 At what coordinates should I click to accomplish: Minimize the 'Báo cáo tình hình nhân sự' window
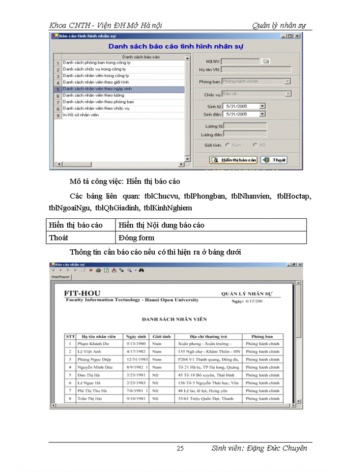point(284,36)
